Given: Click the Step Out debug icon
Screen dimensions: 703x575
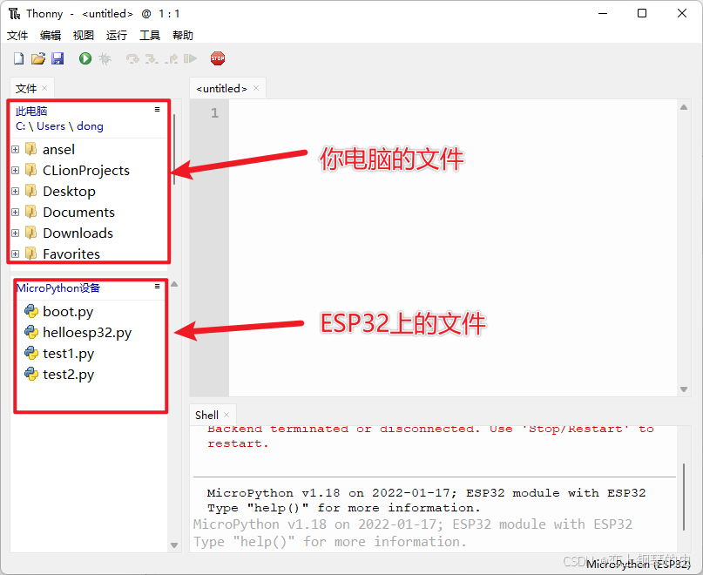Looking at the screenshot, I should pyautogui.click(x=171, y=58).
